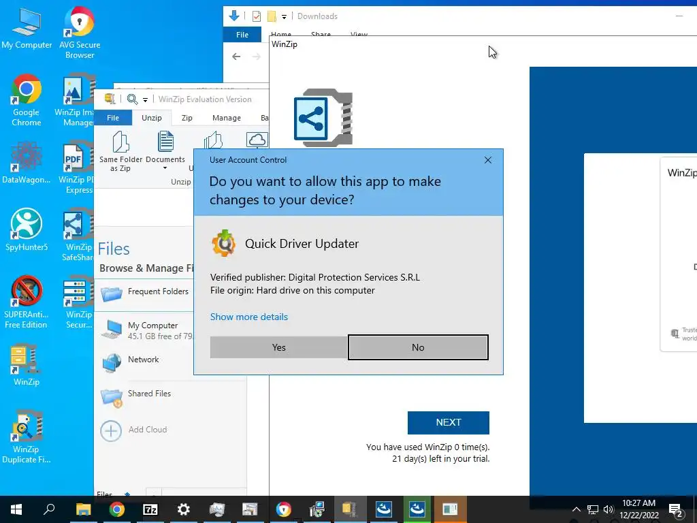Viewport: 697px width, 523px height.
Task: Click the cloud icon in WinZip ribbon
Action: pyautogui.click(x=257, y=140)
